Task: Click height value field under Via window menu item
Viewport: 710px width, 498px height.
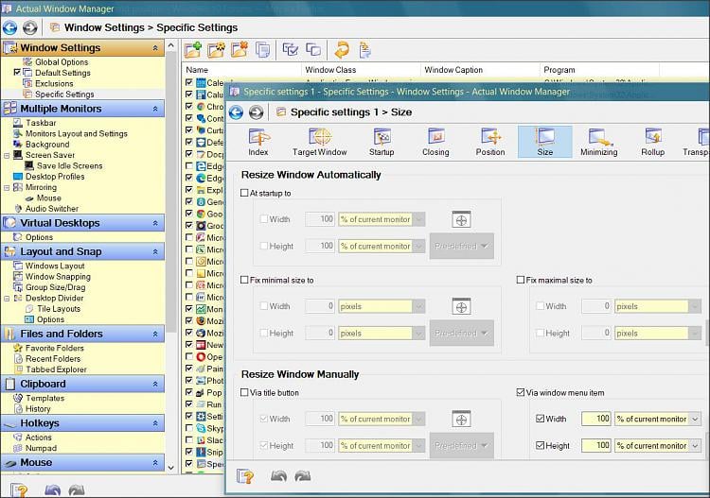Action: [596, 446]
